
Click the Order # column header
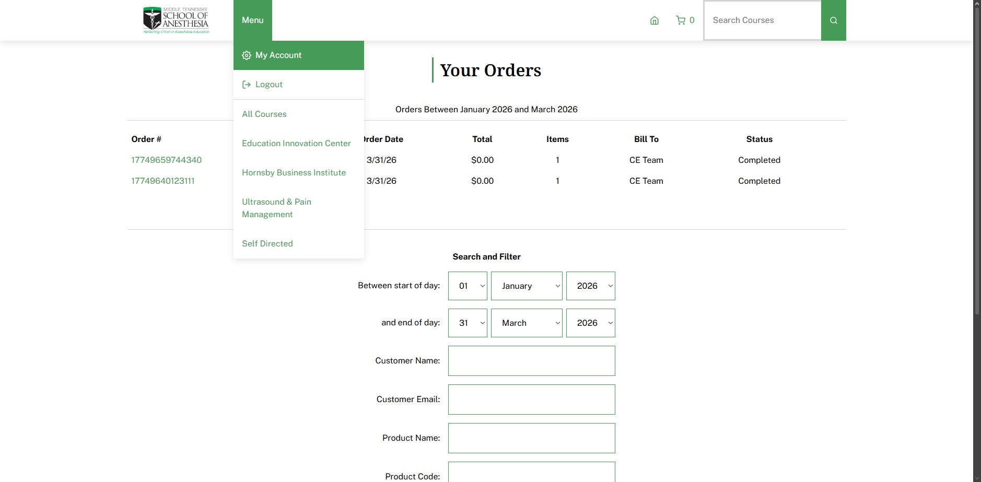146,139
